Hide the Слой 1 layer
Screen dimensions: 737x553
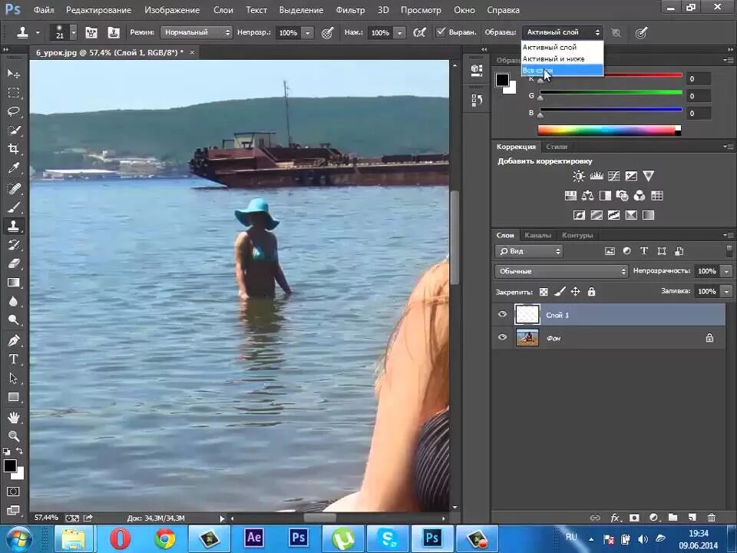pos(502,314)
